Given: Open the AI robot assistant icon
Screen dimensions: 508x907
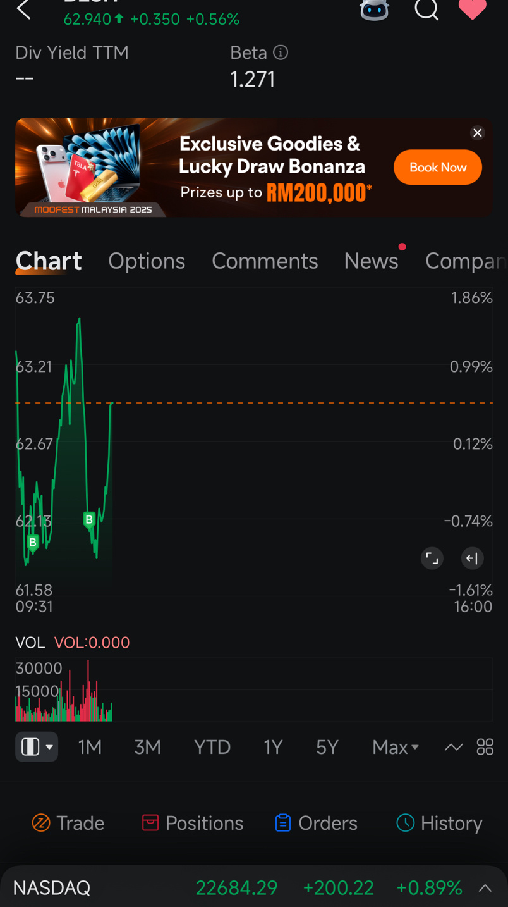Looking at the screenshot, I should point(374,9).
